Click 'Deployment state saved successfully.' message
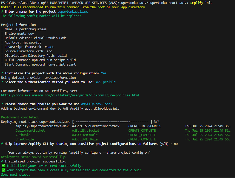This screenshot has width=235, height=178. point(34,157)
